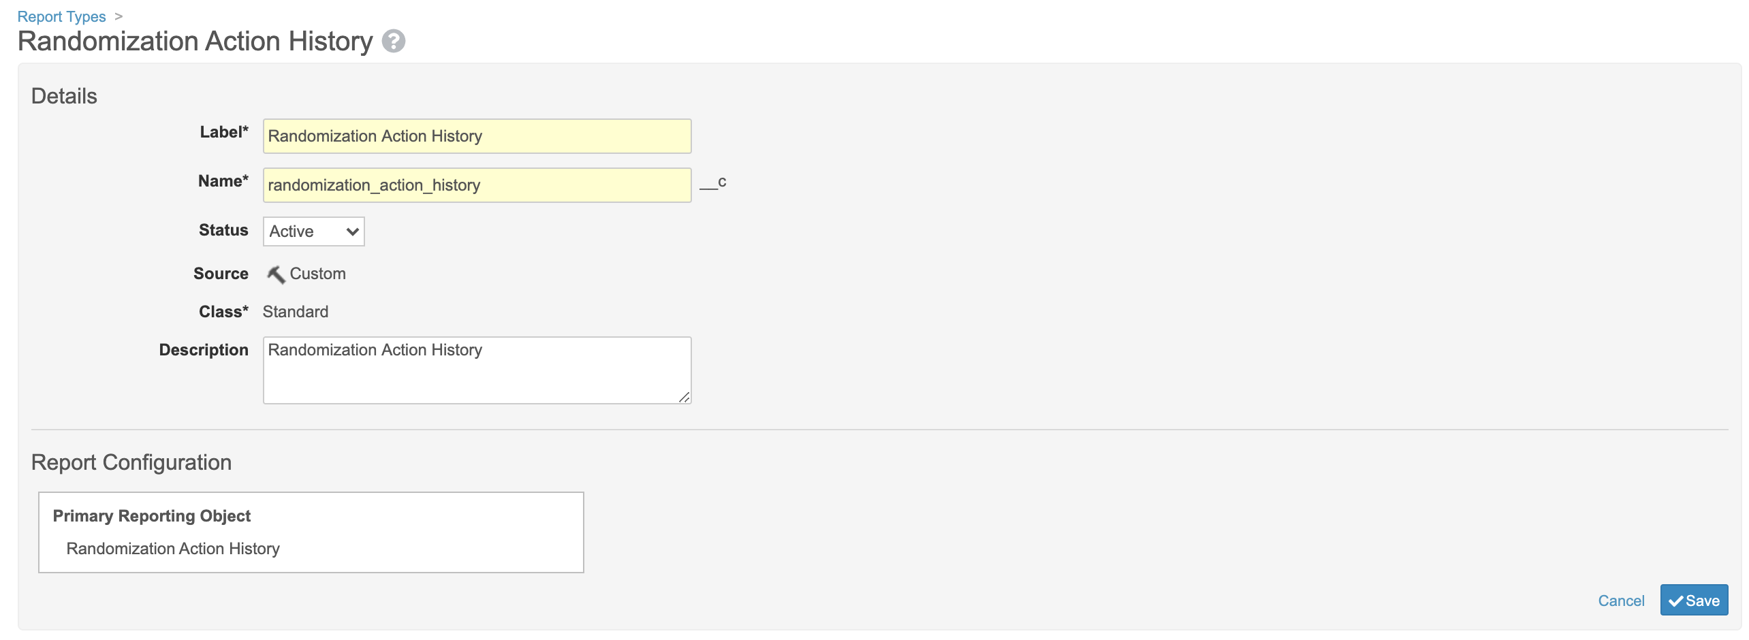Select Randomization Action History under Primary Reporting Object
Image resolution: width=1749 pixels, height=640 pixels.
click(173, 549)
